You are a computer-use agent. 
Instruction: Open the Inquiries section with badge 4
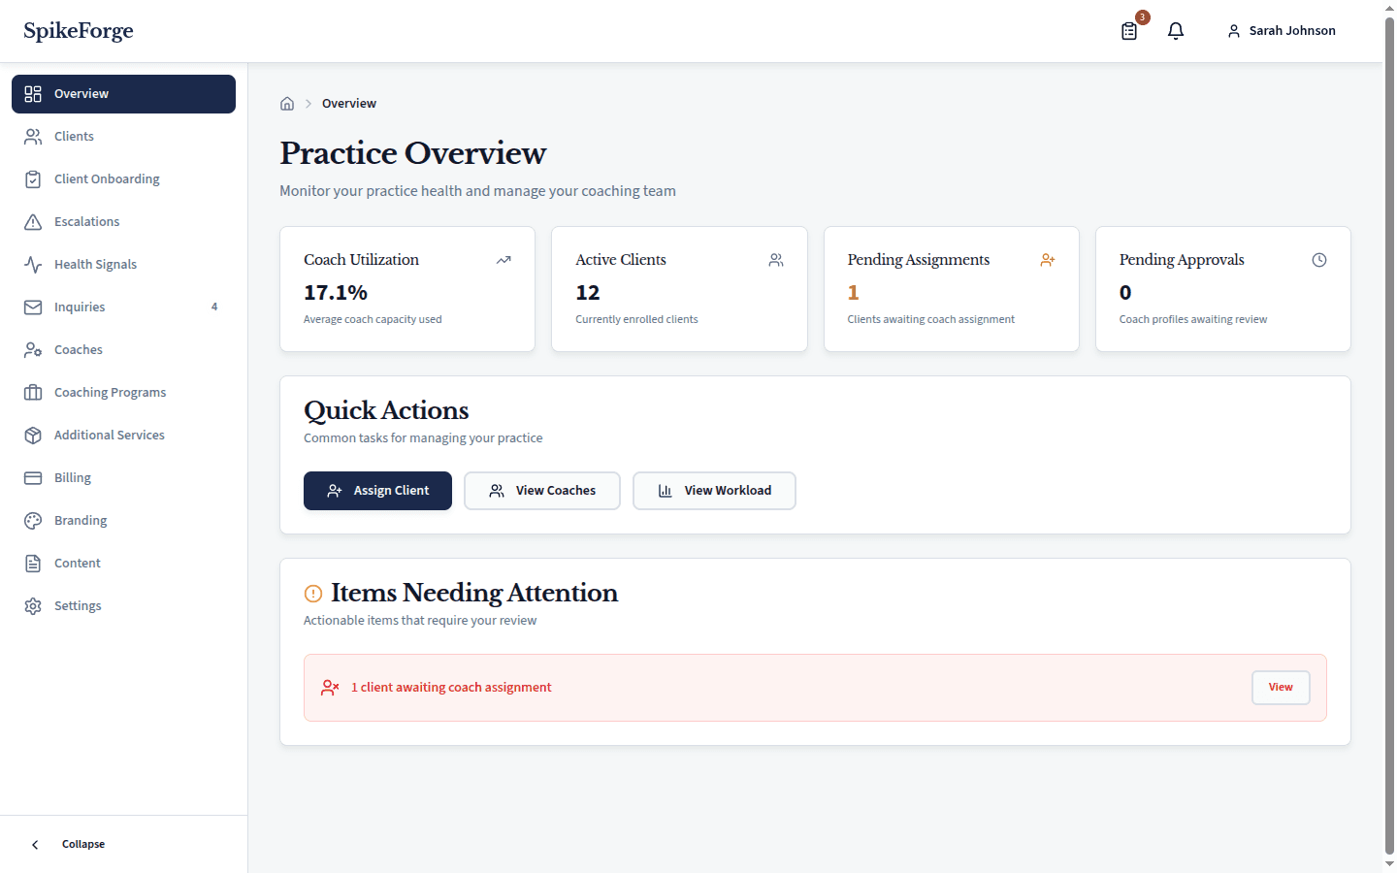pyautogui.click(x=80, y=307)
